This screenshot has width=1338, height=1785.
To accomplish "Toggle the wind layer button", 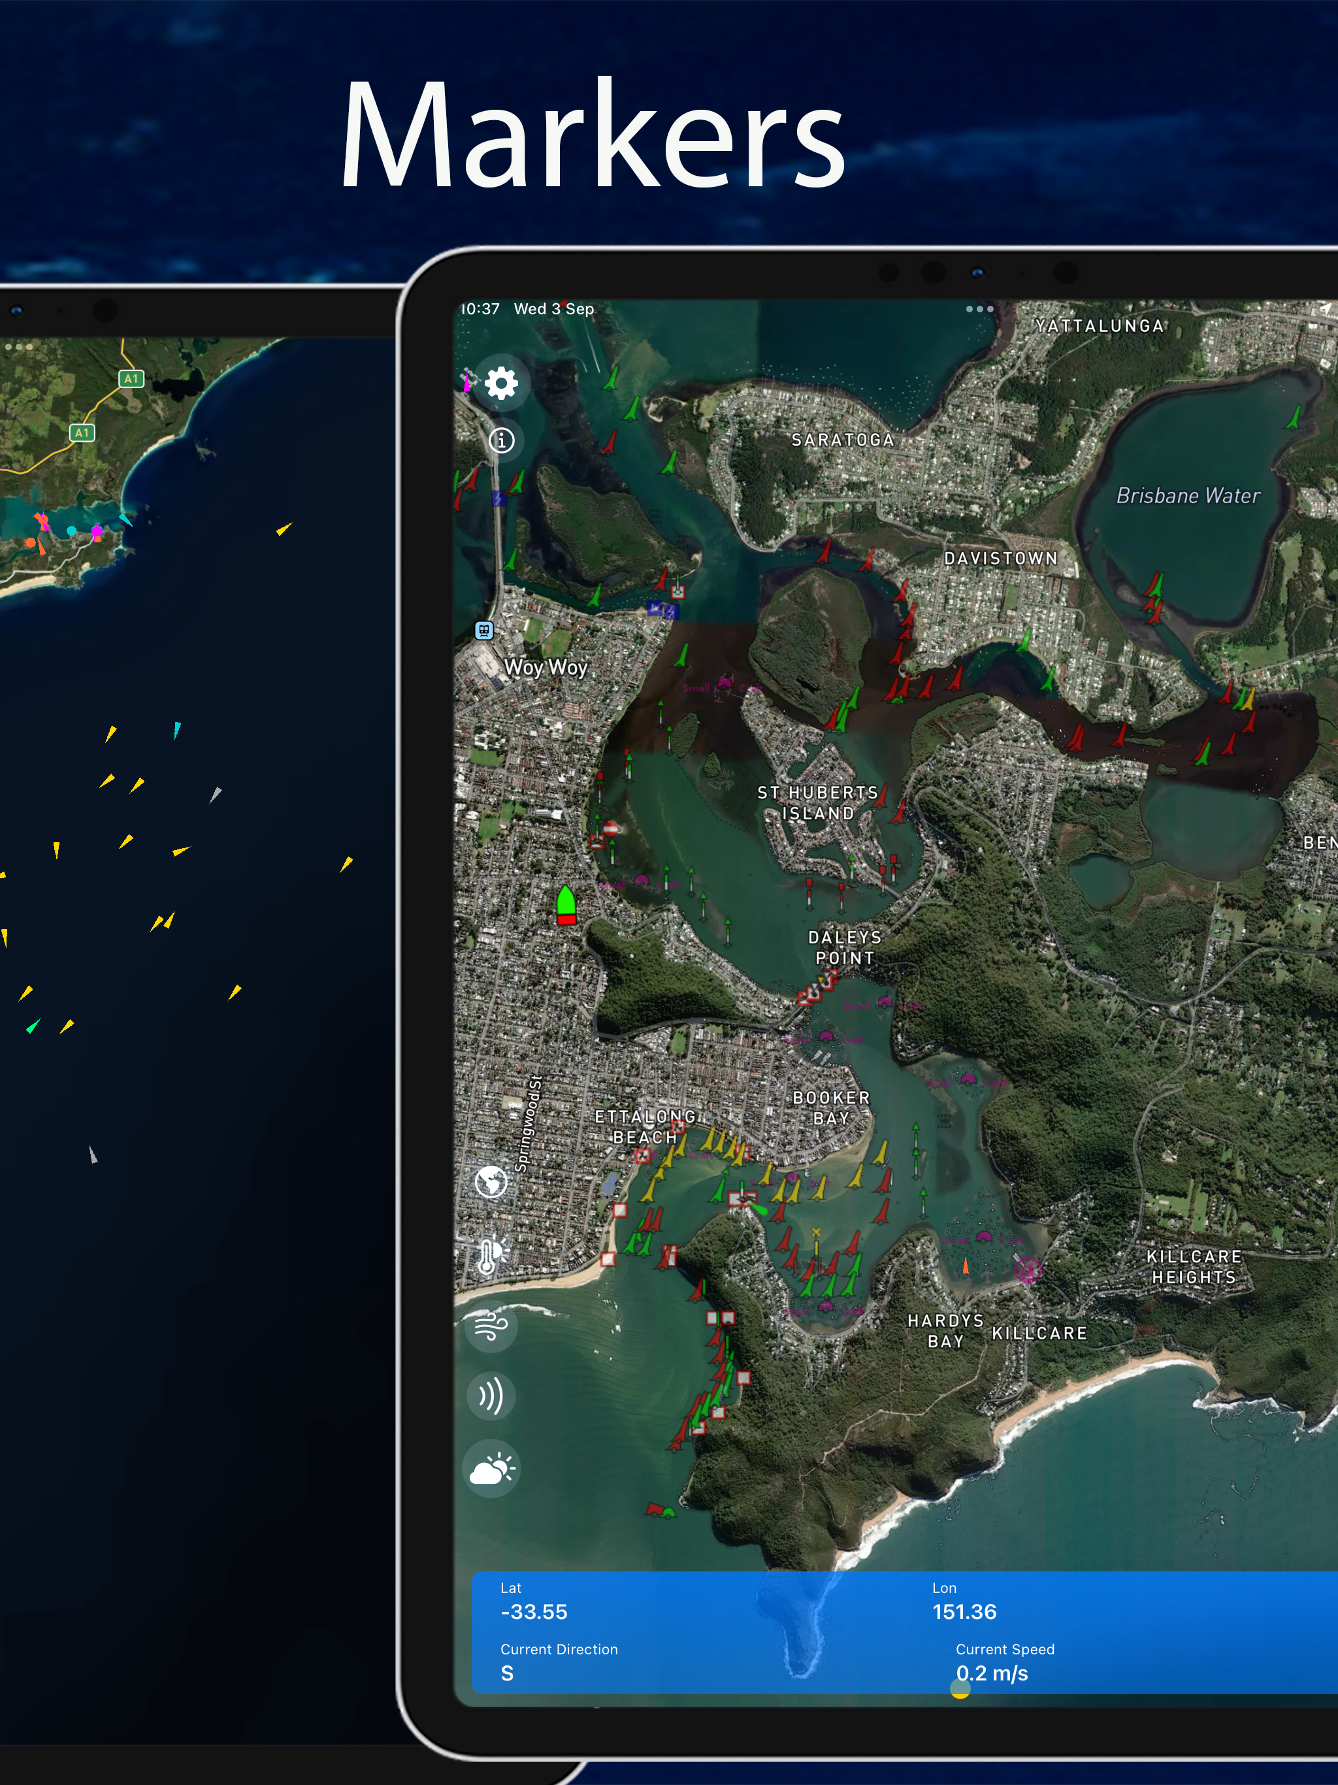I will (490, 1326).
